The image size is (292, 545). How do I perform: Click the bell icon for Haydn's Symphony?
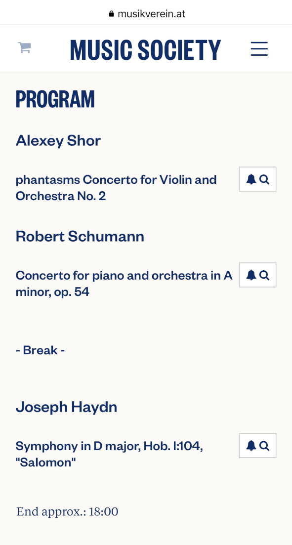click(251, 446)
